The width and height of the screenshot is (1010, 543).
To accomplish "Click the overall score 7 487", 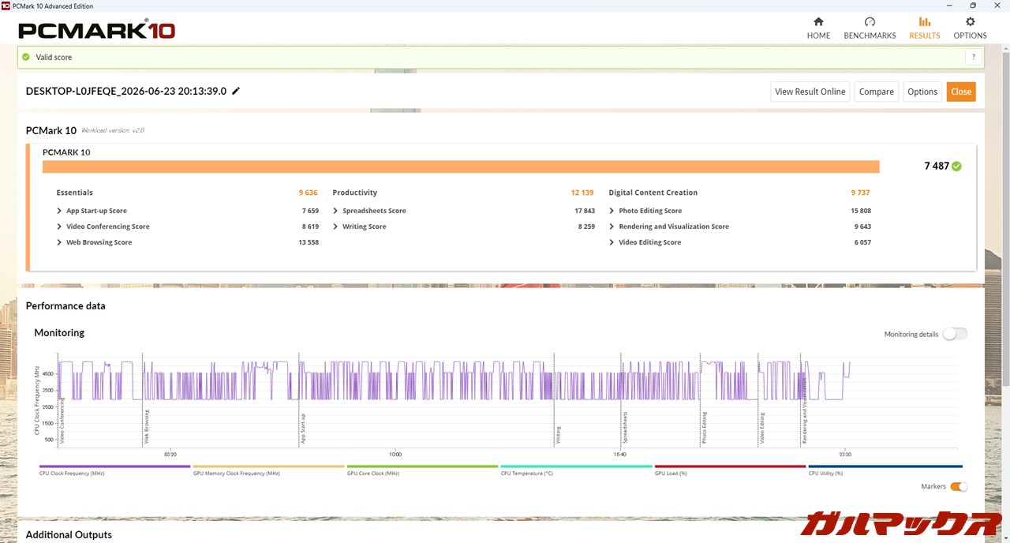I will [x=937, y=167].
